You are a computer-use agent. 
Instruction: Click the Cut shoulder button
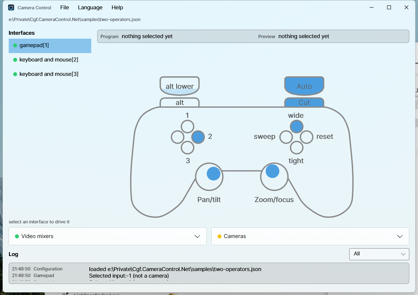304,103
